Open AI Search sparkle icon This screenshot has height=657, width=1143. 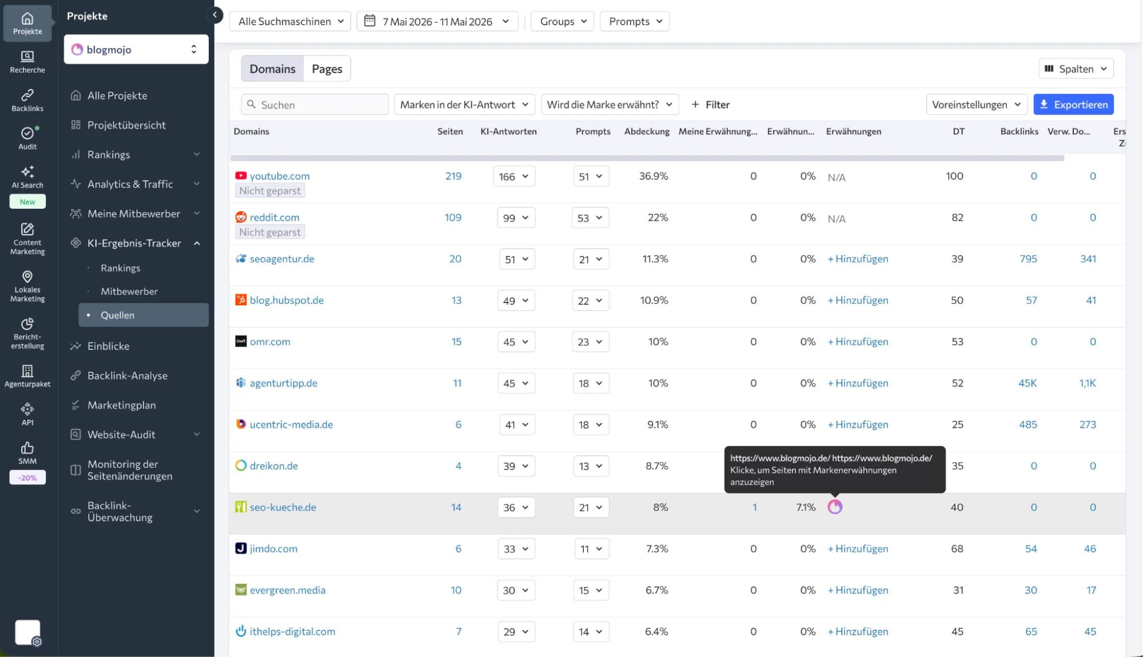pyautogui.click(x=27, y=172)
